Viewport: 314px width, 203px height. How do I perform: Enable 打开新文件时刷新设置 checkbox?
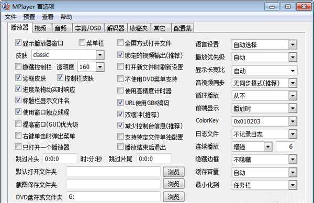click(x=120, y=66)
